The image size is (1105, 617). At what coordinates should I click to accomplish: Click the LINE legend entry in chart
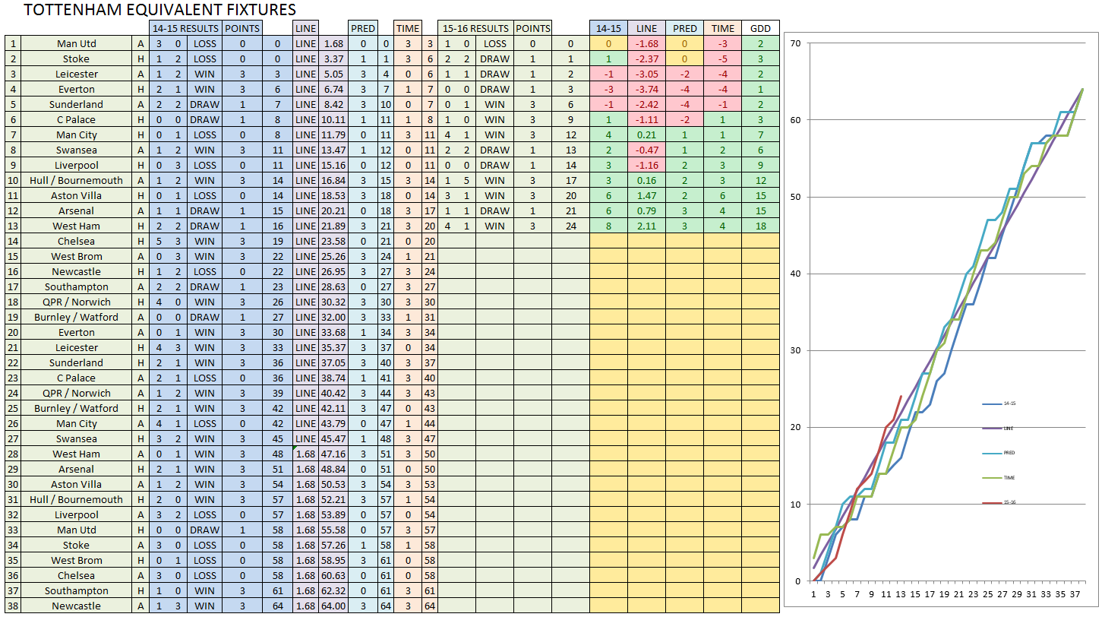click(999, 429)
